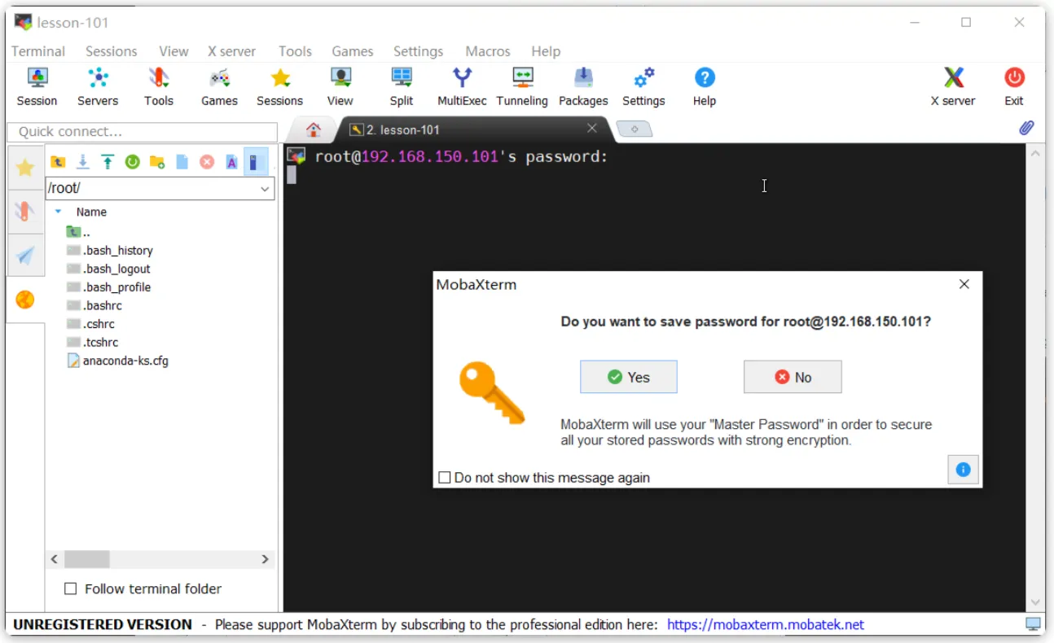Click the blue info icon in dialog
Viewport: 1054px width, 643px height.
(963, 470)
